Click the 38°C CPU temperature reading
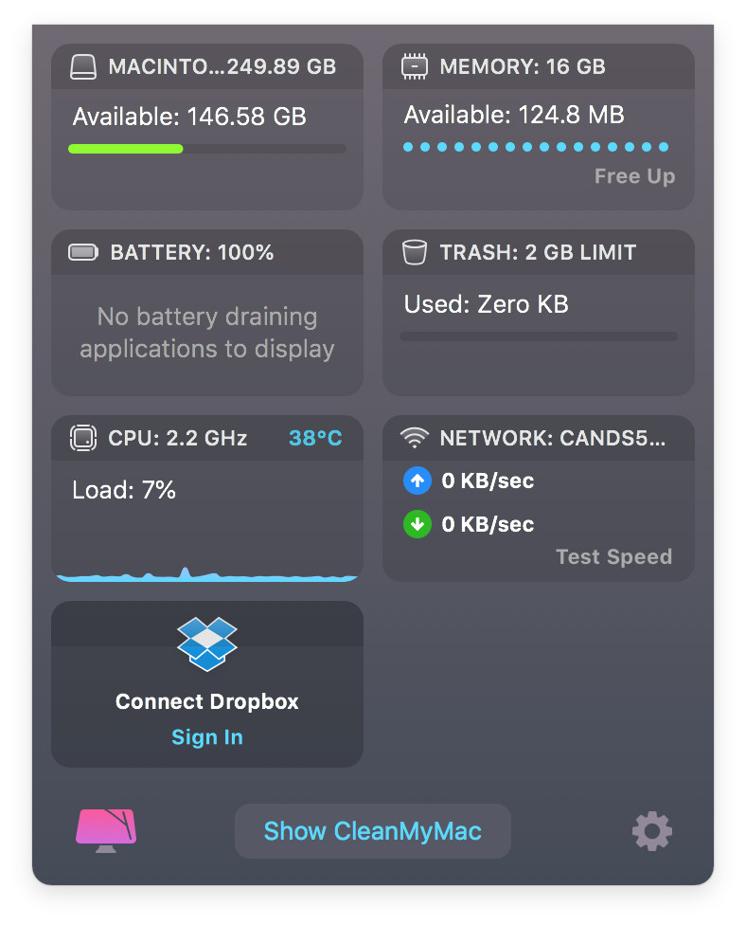Screen dimensions: 746x925 pyautogui.click(x=315, y=438)
